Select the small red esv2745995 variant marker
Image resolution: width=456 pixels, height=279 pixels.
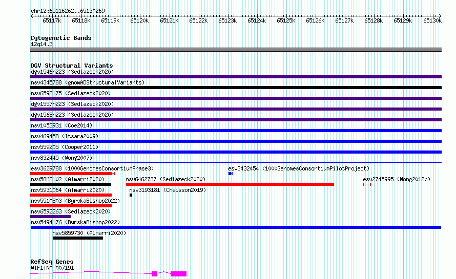pyautogui.click(x=367, y=184)
